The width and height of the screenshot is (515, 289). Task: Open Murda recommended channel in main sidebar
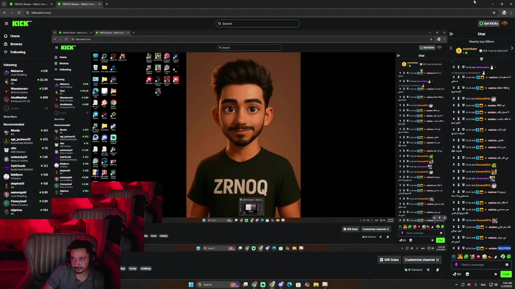tap(26, 132)
